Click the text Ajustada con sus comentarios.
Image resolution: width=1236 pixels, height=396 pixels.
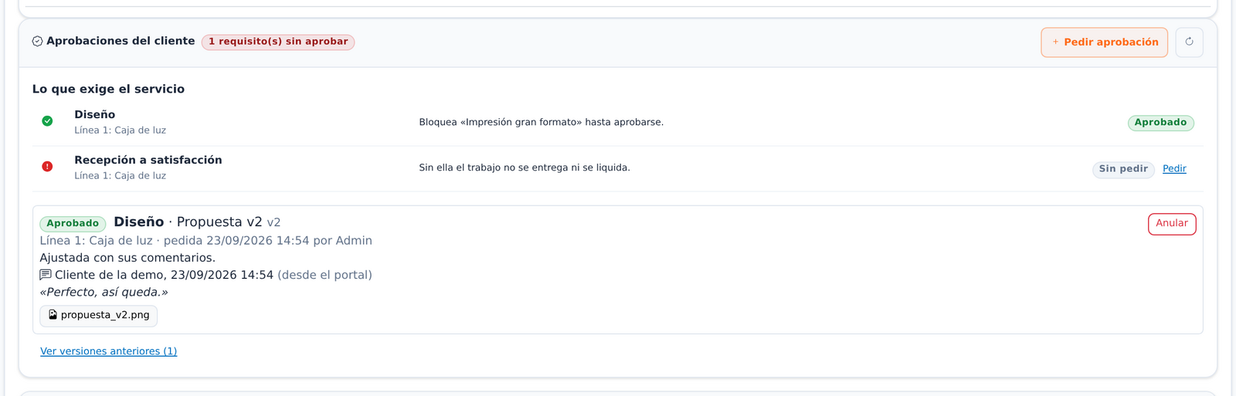tap(127, 258)
